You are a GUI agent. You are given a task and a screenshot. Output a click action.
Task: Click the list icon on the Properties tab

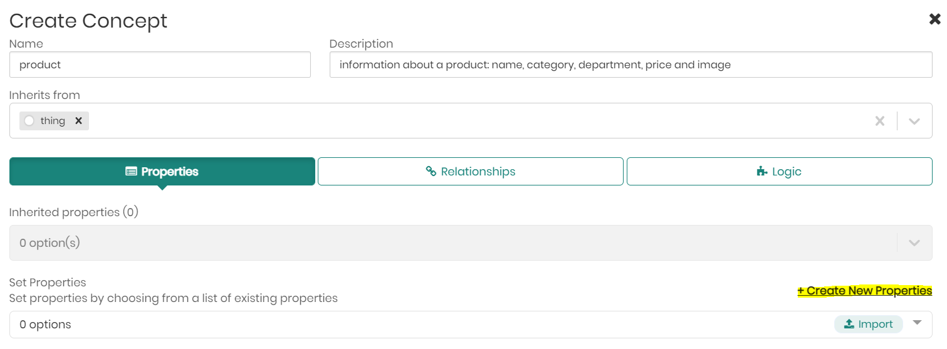pyautogui.click(x=131, y=172)
